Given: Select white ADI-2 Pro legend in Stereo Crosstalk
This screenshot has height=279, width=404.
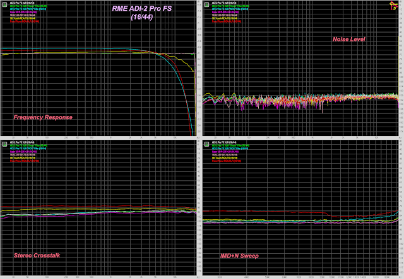Looking at the screenshot, I should click(x=22, y=142).
